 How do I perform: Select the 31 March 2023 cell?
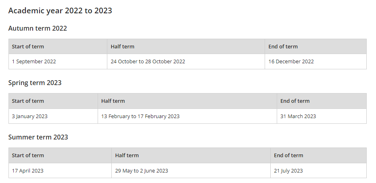(322, 116)
